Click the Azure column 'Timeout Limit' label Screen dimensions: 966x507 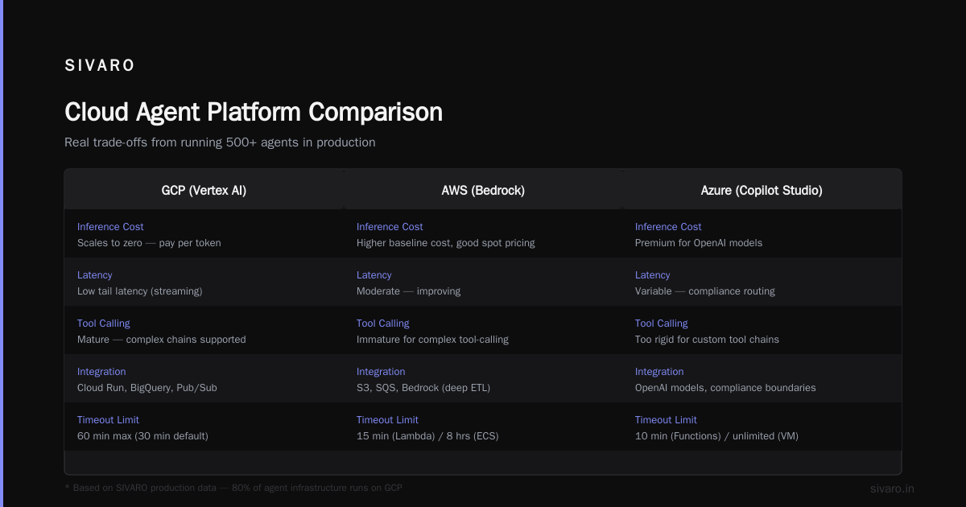(x=666, y=420)
